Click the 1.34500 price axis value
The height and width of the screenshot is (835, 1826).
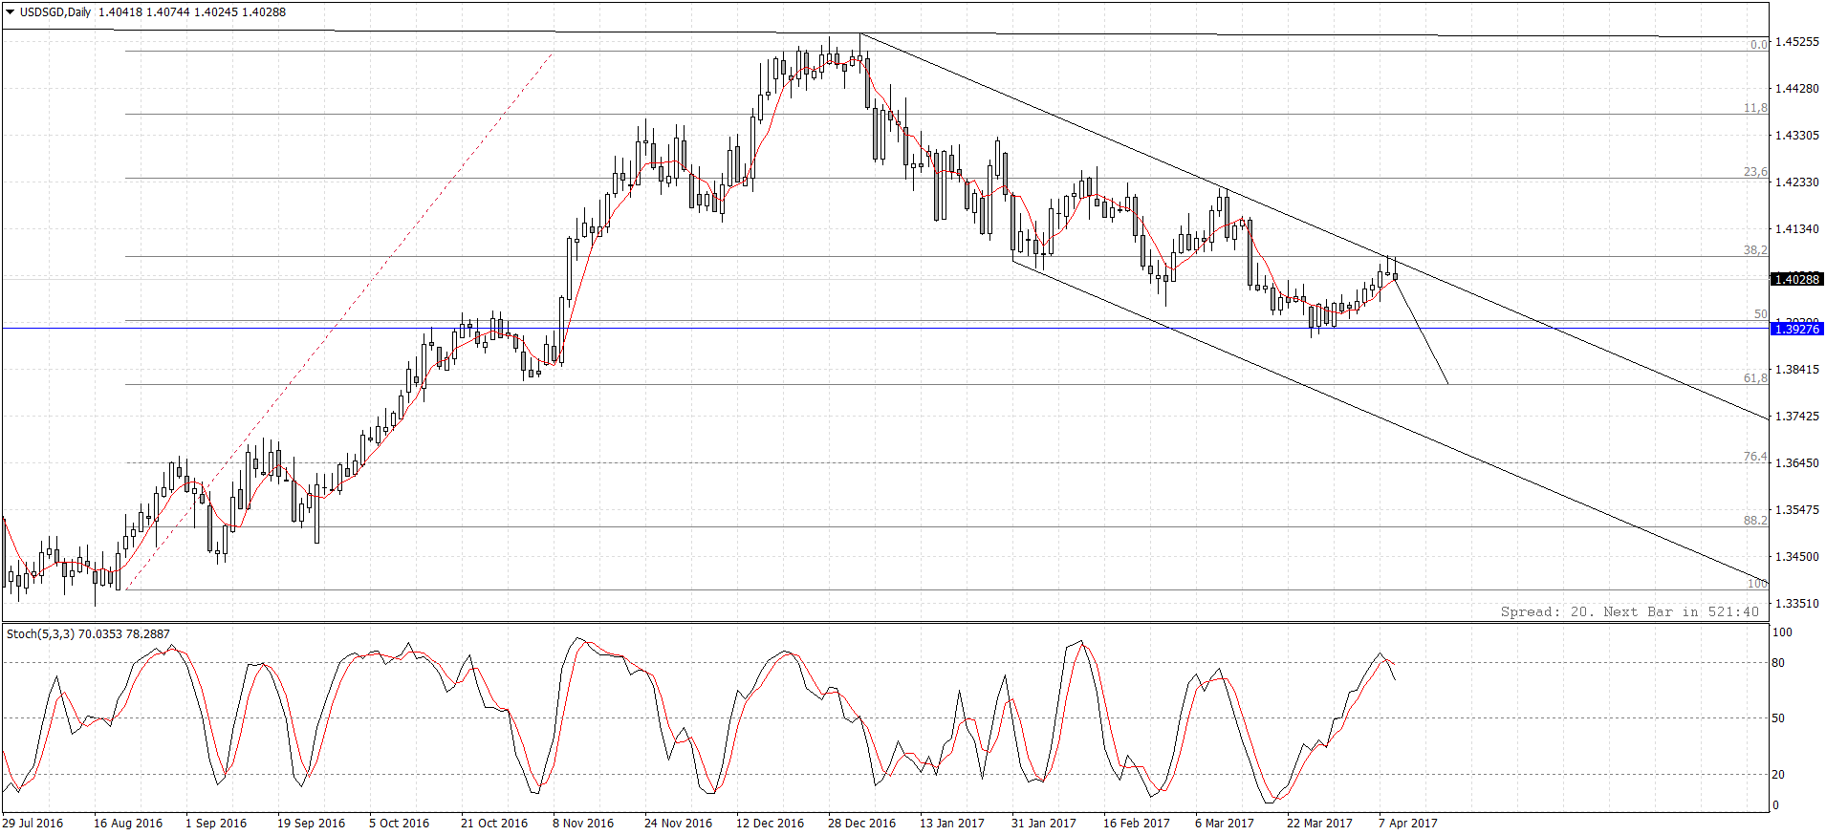1797,557
